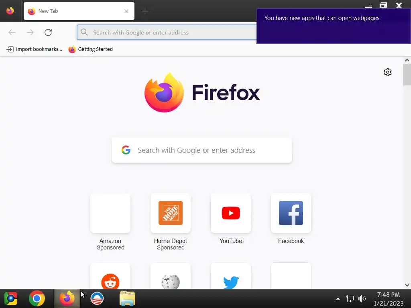Screen dimensions: 411x308
Task: Click the Facebook label text
Action: (291, 241)
